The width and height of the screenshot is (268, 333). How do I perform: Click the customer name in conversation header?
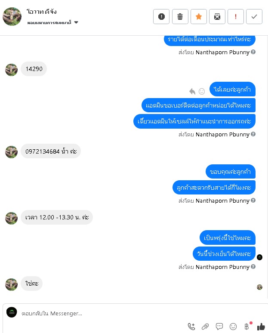pos(42,12)
